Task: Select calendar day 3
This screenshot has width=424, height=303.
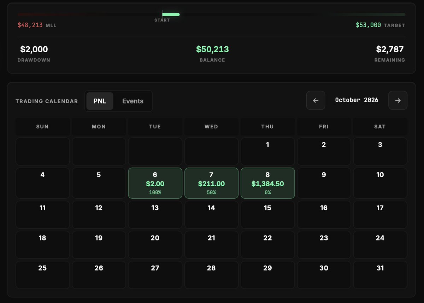Action: point(380,151)
